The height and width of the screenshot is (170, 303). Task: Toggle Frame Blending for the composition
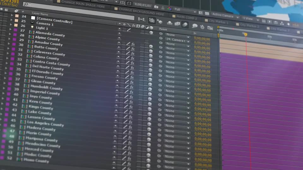[177, 24]
